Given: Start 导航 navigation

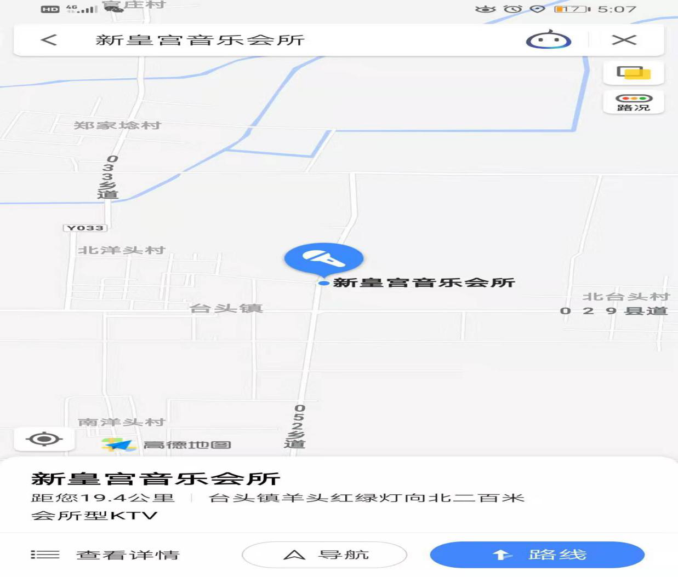Looking at the screenshot, I should click(x=324, y=555).
